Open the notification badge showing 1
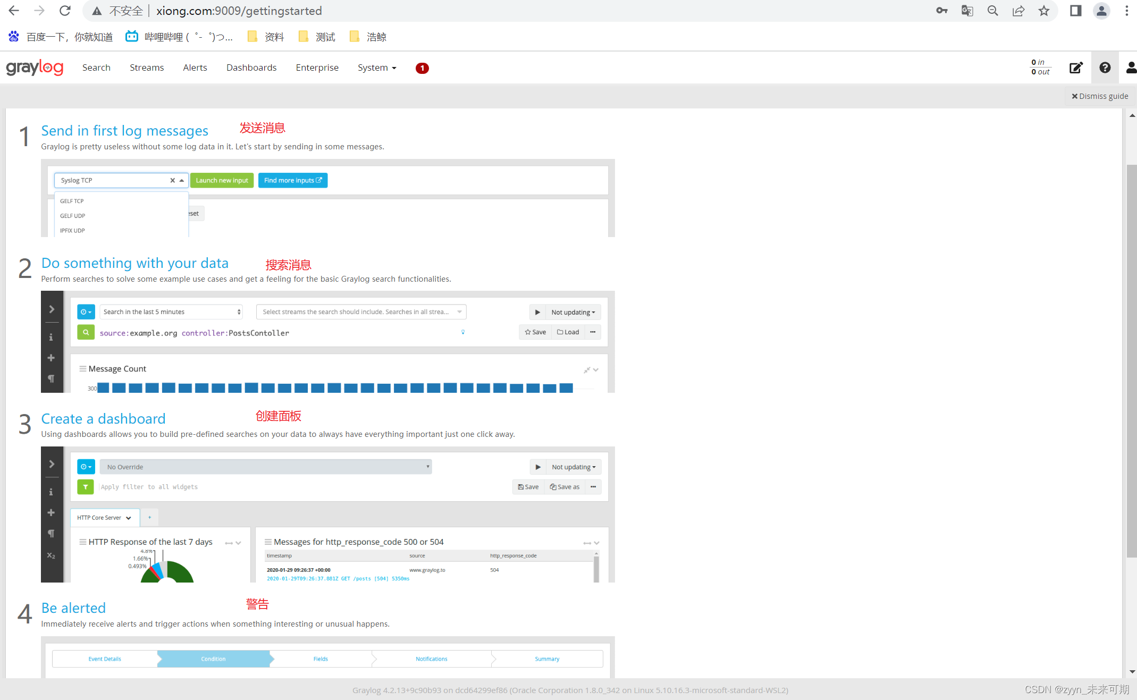Screen dimensions: 1137x700 point(422,68)
